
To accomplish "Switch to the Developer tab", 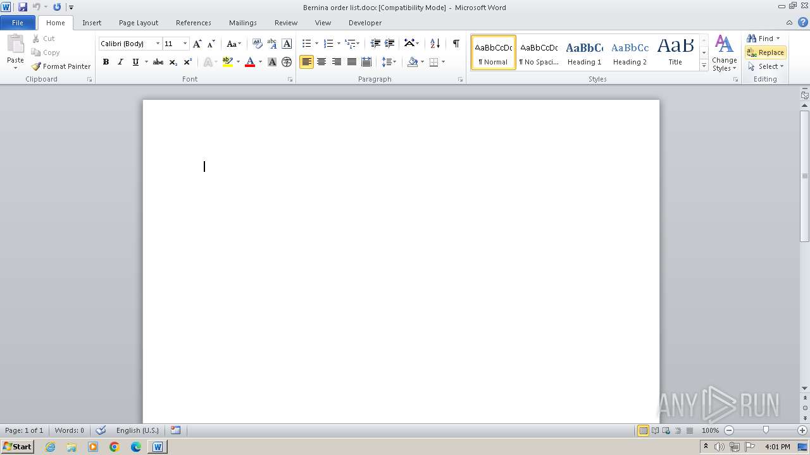I will point(365,23).
